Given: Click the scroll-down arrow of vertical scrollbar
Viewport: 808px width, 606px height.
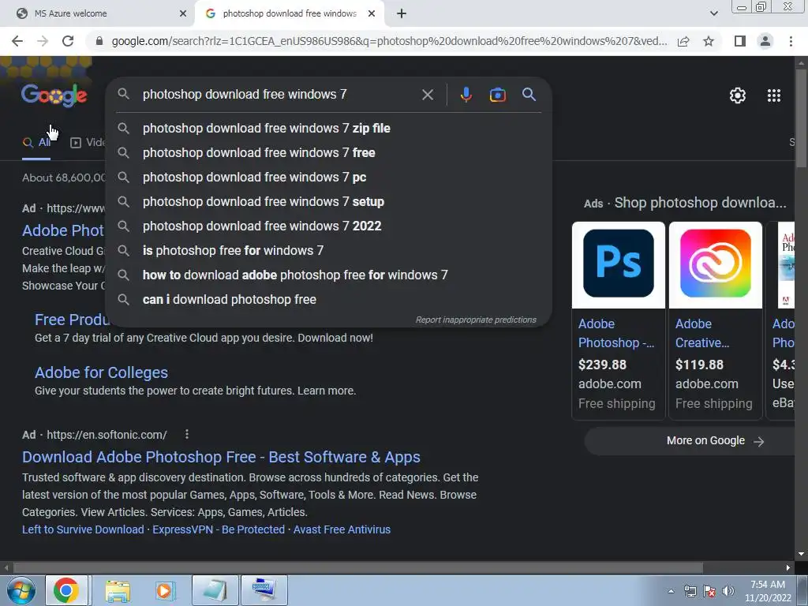Looking at the screenshot, I should 801,555.
